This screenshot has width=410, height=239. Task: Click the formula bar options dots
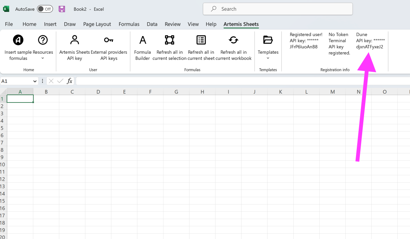tap(42, 81)
